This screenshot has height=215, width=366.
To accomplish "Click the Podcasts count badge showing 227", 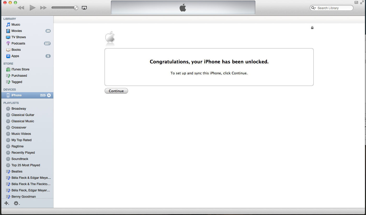I will point(47,43).
